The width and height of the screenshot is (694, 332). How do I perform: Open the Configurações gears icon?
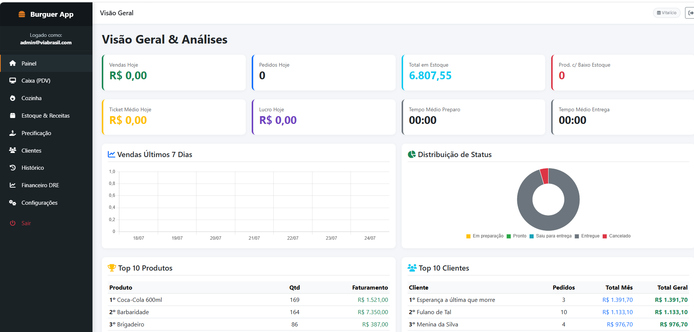tap(13, 203)
